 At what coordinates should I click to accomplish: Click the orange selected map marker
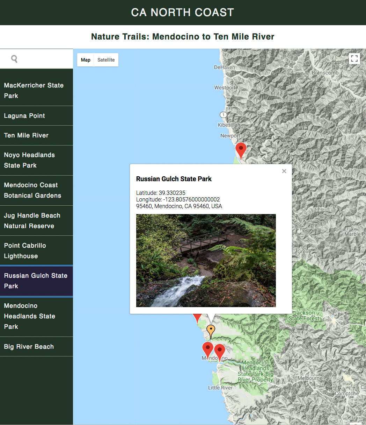211,331
